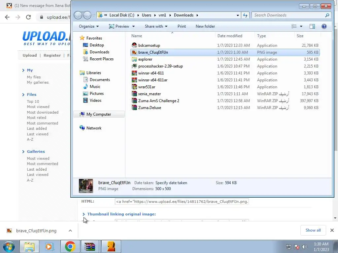The width and height of the screenshot is (338, 253).
Task: Click the Zuma AmS Challenge 2 archive icon
Action: pyautogui.click(x=134, y=100)
